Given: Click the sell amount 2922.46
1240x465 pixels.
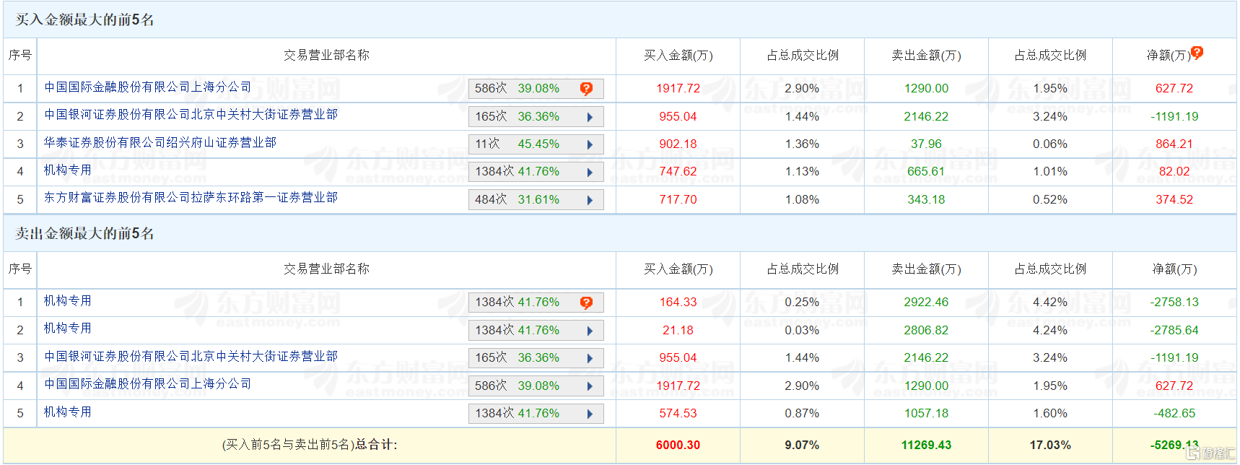Looking at the screenshot, I should tap(926, 302).
